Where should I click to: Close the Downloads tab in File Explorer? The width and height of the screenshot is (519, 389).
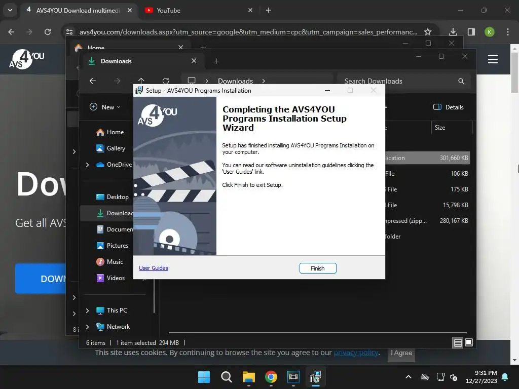[194, 61]
